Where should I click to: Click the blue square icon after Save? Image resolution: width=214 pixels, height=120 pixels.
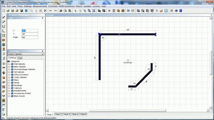[x=26, y=11]
